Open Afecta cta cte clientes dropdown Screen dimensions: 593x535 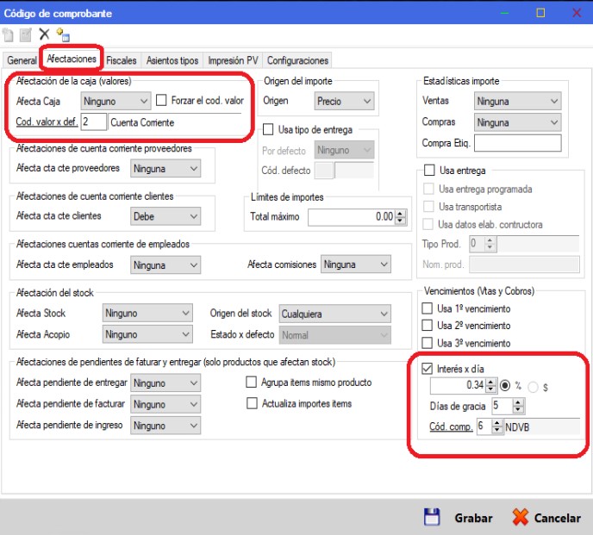click(x=165, y=216)
